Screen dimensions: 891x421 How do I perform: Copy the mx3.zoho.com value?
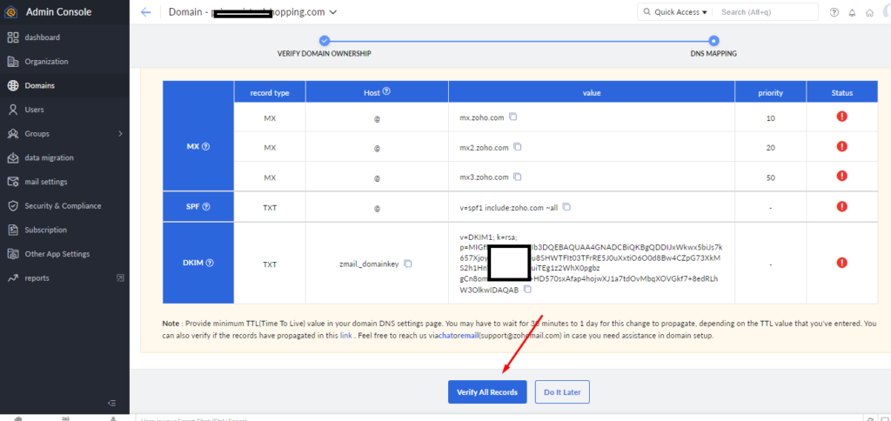(x=517, y=177)
